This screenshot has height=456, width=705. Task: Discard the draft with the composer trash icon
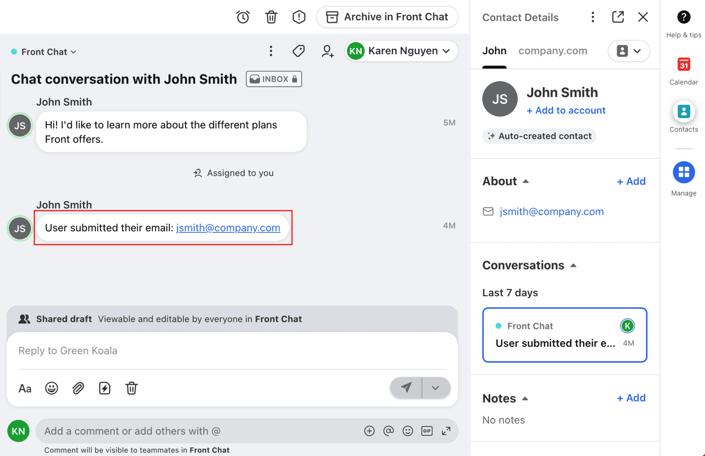coord(131,388)
